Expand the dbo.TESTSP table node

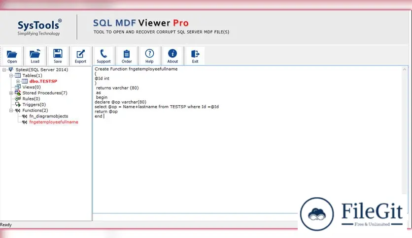(18, 81)
